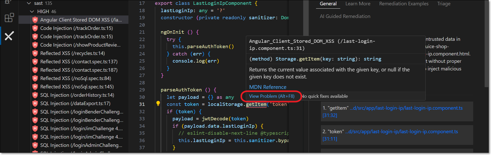
Task: Click the high-severity icon beside Code Injection (/showProductRevie...
Action: pyautogui.click(x=35, y=45)
